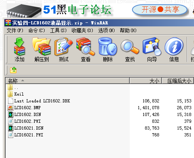Click the chip image in forum banner
194x158 pixels.
[x=24, y=11]
